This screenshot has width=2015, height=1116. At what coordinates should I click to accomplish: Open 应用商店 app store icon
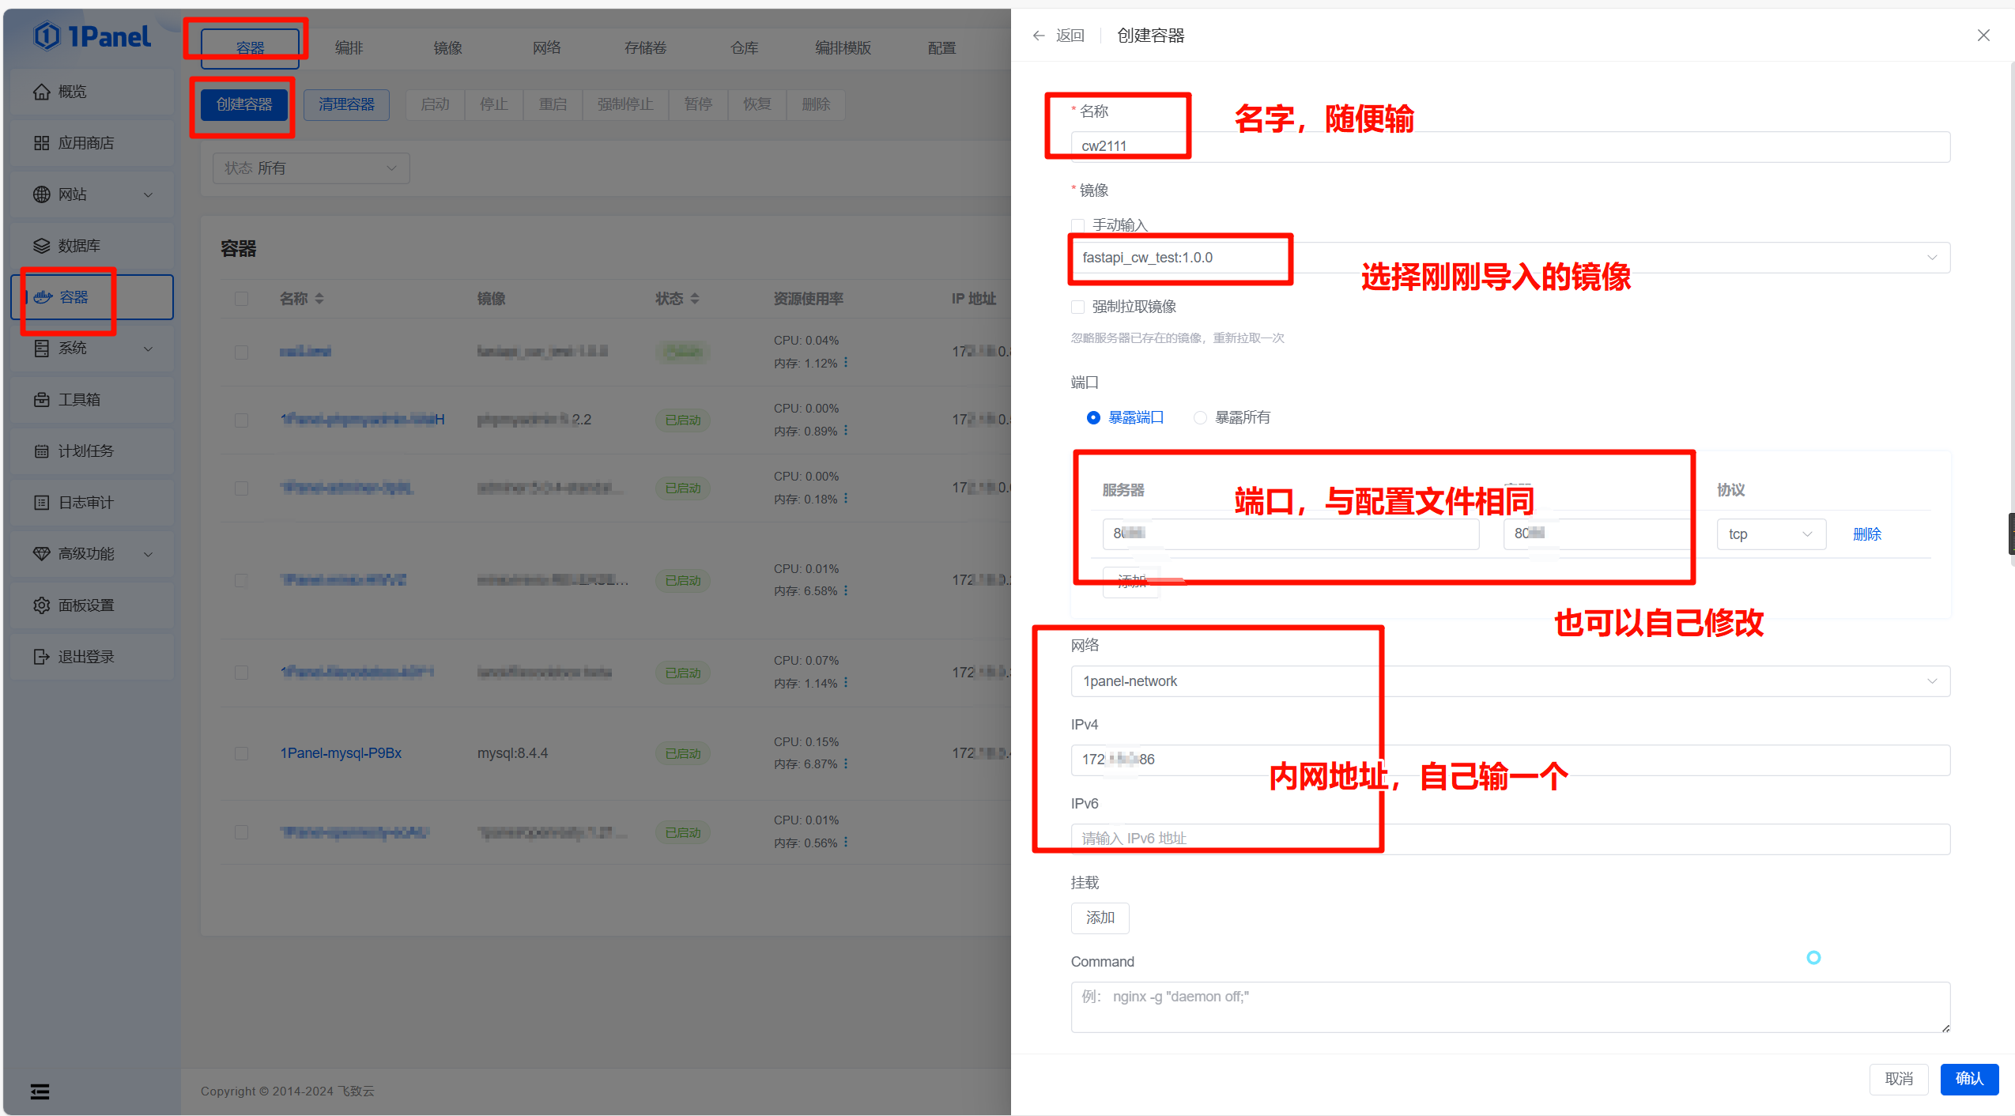41,143
